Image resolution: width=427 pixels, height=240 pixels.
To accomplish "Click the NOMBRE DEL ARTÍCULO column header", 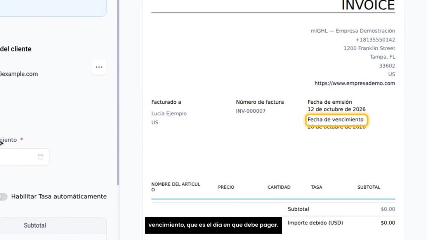I will point(175,187).
